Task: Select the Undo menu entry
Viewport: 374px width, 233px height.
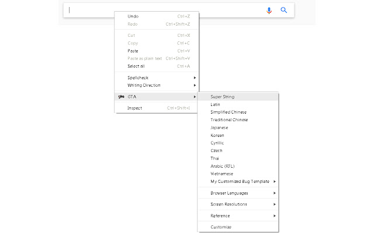Action: click(x=133, y=16)
